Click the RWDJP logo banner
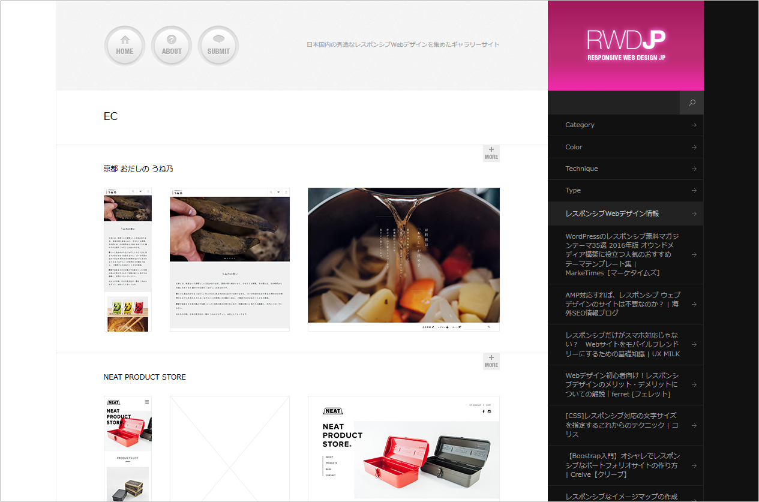This screenshot has width=759, height=502. click(x=626, y=45)
